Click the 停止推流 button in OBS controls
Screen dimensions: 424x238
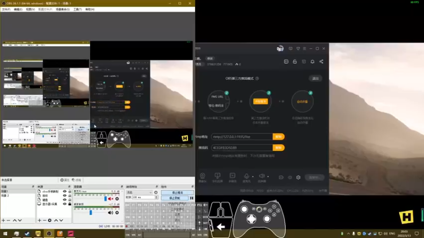[178, 193]
